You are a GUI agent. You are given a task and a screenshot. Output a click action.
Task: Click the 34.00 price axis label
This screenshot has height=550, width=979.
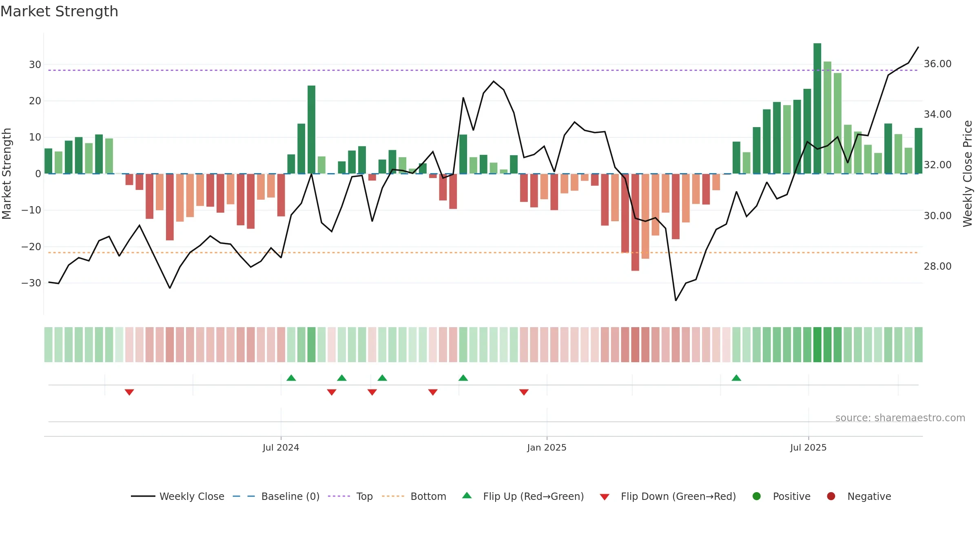coord(938,114)
